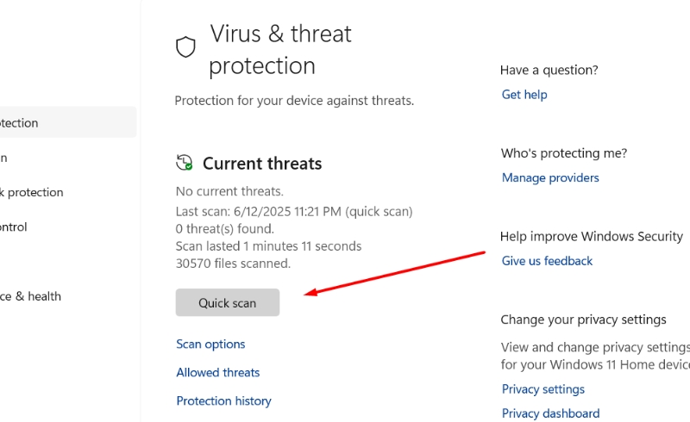Image resolution: width=690 pixels, height=422 pixels.
Task: Select the sidebar item ending in 'ce & health'
Action: (x=30, y=296)
